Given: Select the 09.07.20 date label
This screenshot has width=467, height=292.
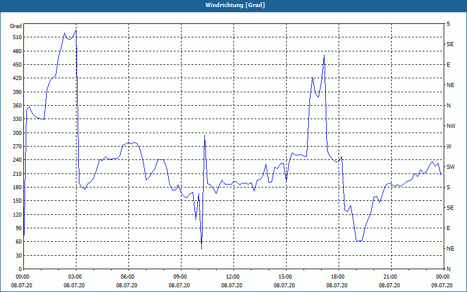Looking at the screenshot, I should click(x=442, y=286).
